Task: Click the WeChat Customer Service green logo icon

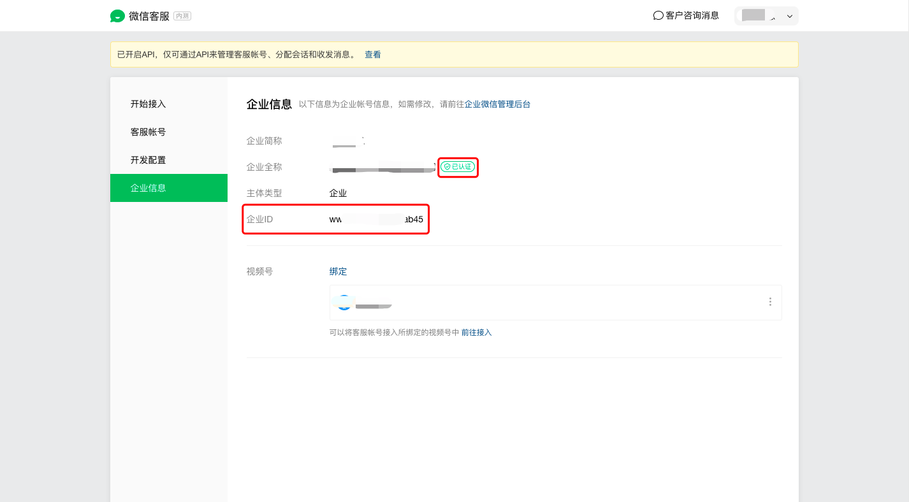Action: pos(117,15)
